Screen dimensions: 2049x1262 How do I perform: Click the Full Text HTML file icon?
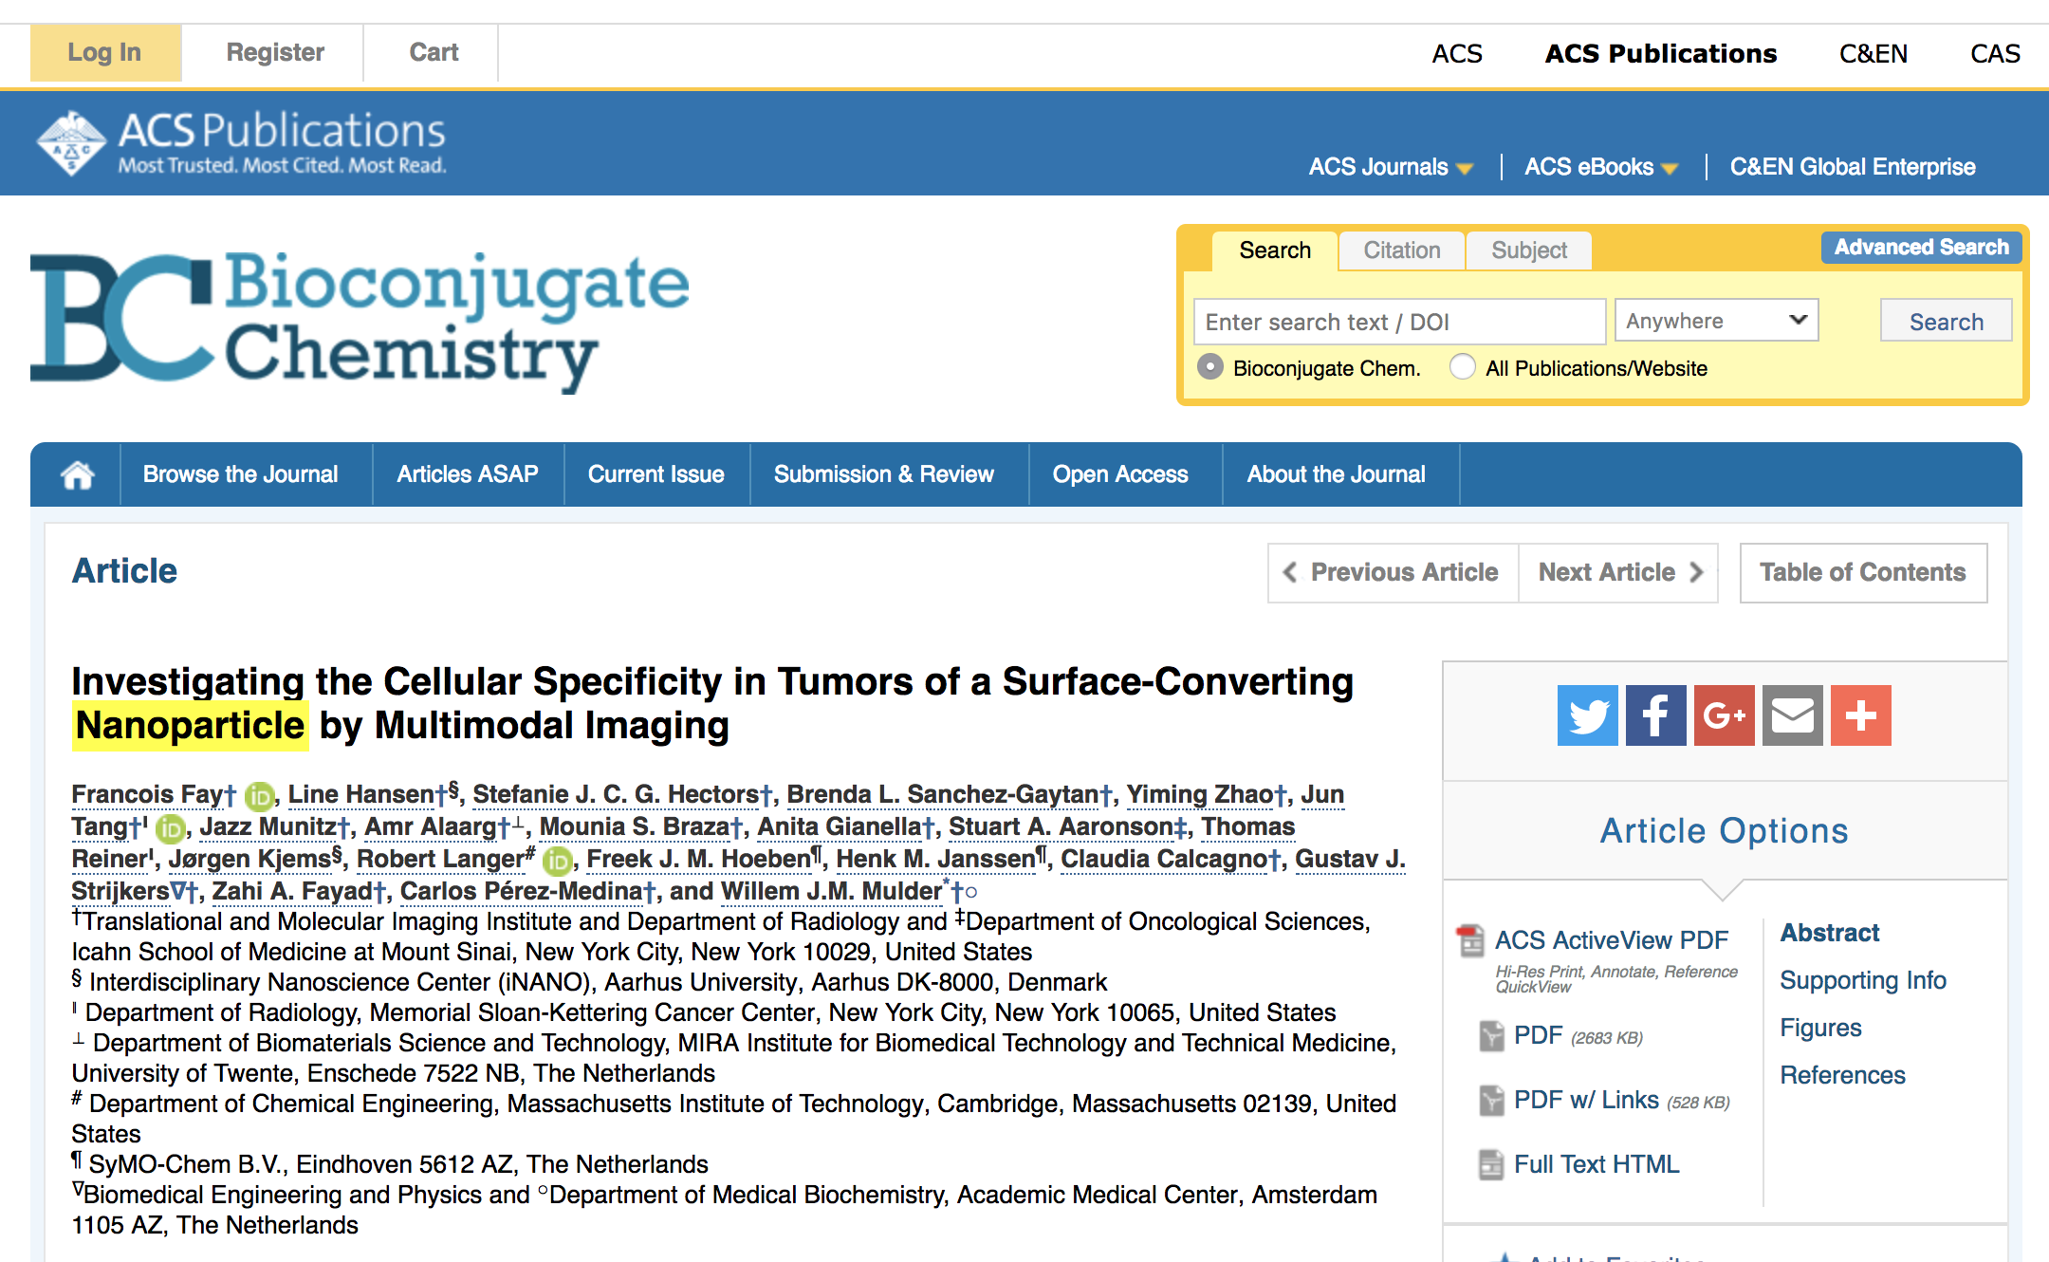(1491, 1164)
